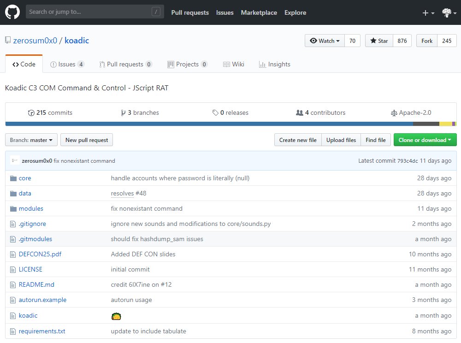Screen dimensions: 461x343
Task: Open the Wiki tab
Action: 234,64
